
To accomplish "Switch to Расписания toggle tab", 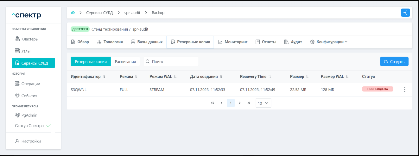I will (x=125, y=62).
